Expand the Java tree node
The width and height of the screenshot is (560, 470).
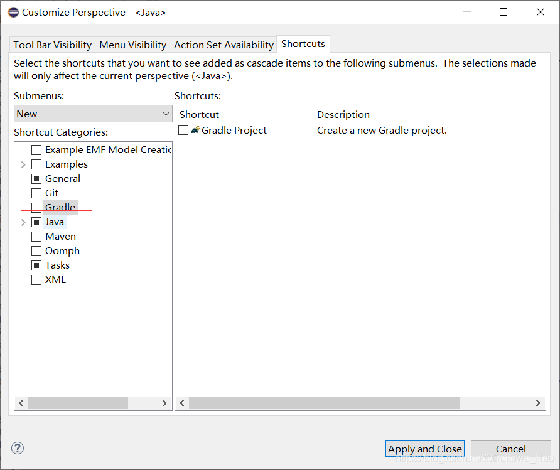click(23, 222)
